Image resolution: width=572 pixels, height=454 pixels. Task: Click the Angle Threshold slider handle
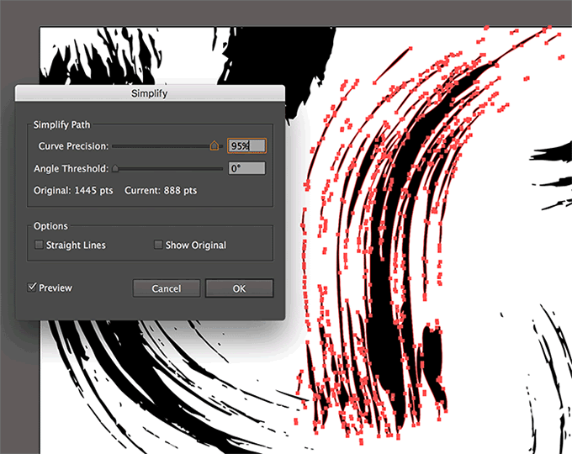115,168
